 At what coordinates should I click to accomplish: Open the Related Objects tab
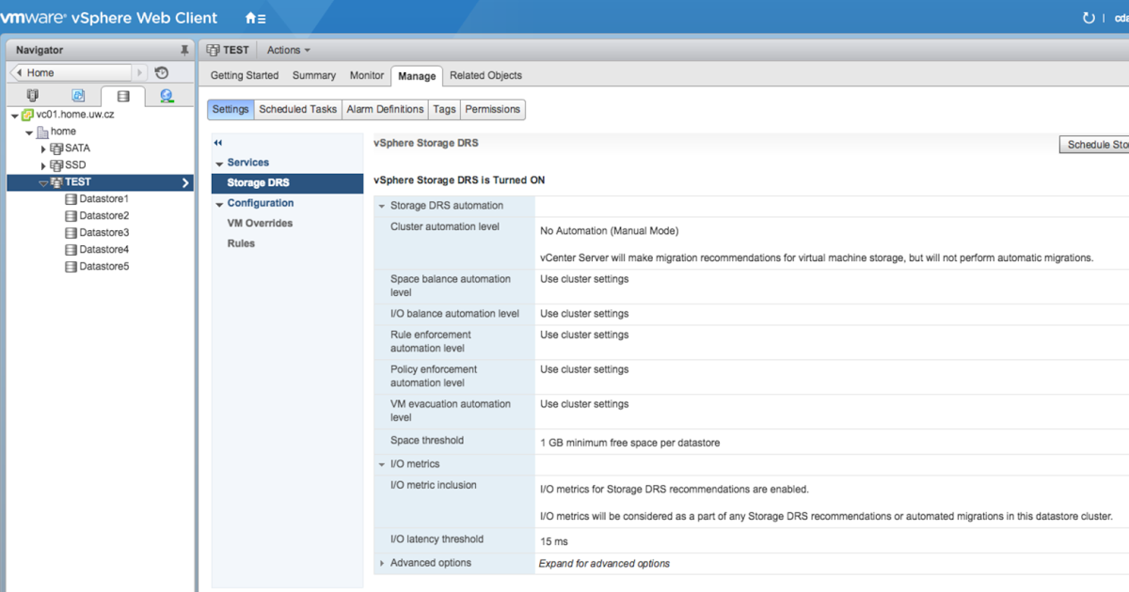(x=485, y=76)
